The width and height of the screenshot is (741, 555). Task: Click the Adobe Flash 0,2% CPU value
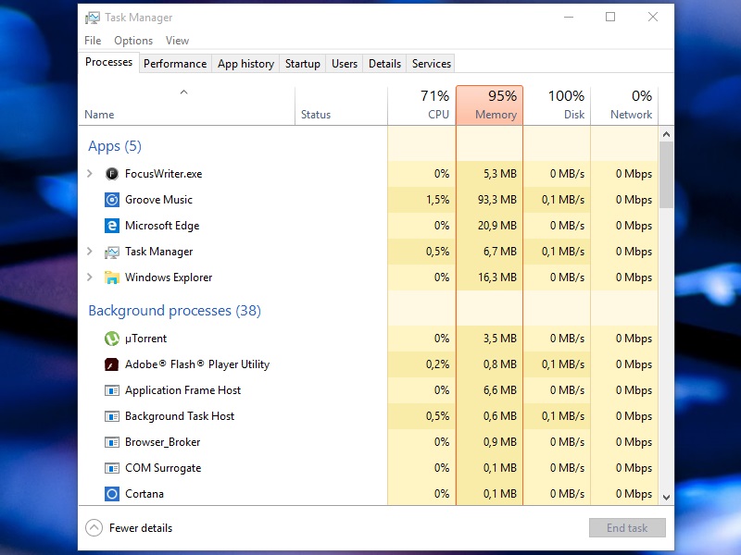437,364
